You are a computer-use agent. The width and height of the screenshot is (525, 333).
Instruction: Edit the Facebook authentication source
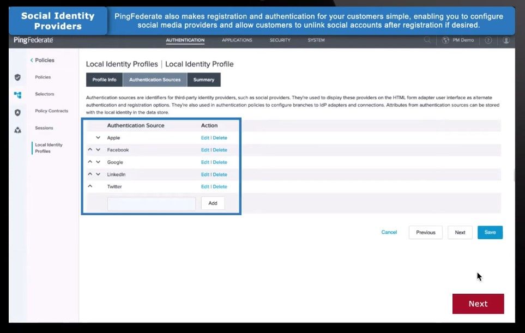coord(205,150)
